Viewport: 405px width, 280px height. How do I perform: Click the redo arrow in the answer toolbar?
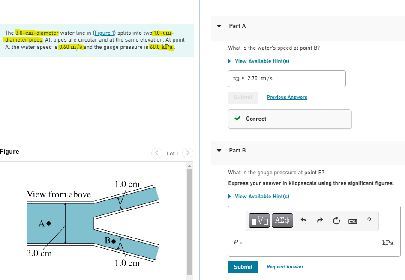[x=320, y=220]
